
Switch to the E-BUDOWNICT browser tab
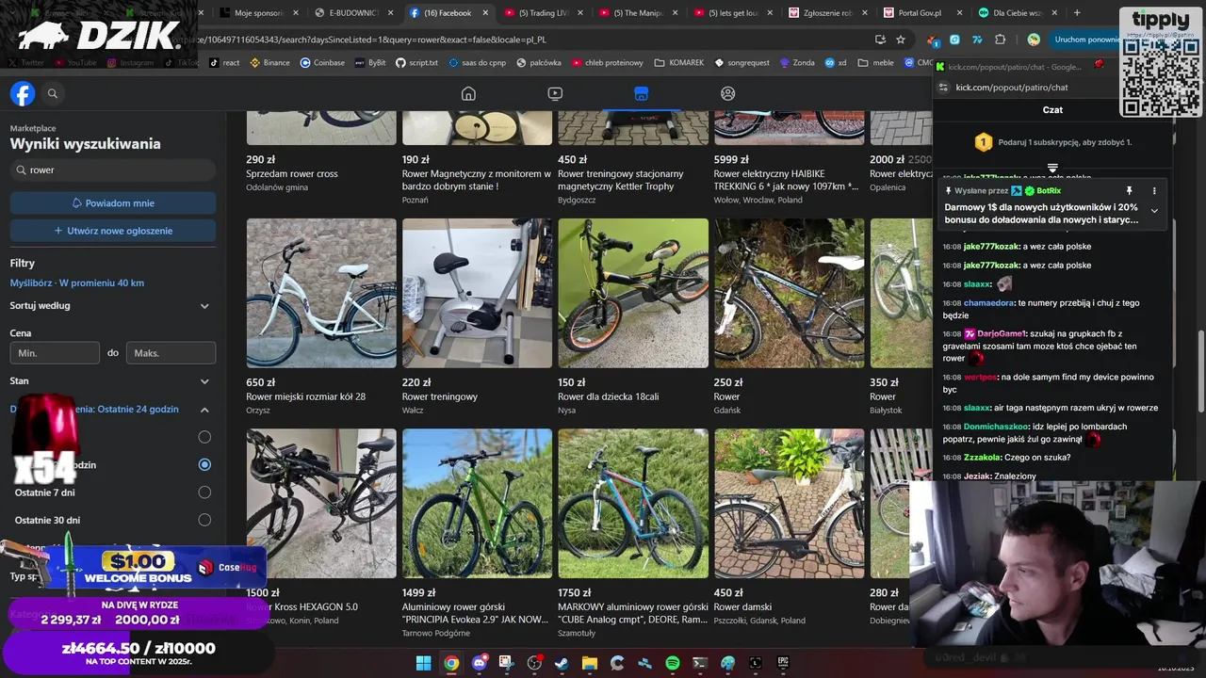pos(353,13)
